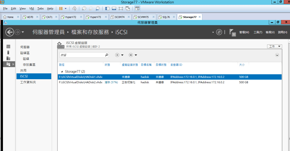Viewport: 290px width, 151px height.
Task: Click the Server Manager refresh icon
Action: pos(219,32)
